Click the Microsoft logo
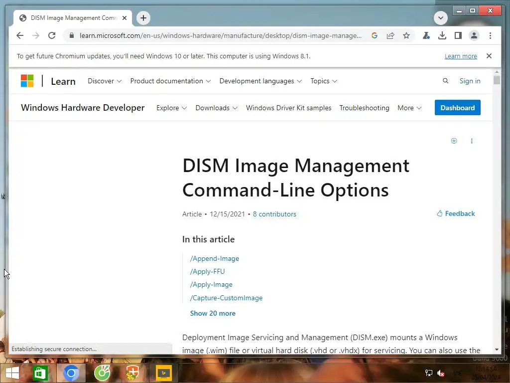Screen dimensions: 510x383 point(27,81)
